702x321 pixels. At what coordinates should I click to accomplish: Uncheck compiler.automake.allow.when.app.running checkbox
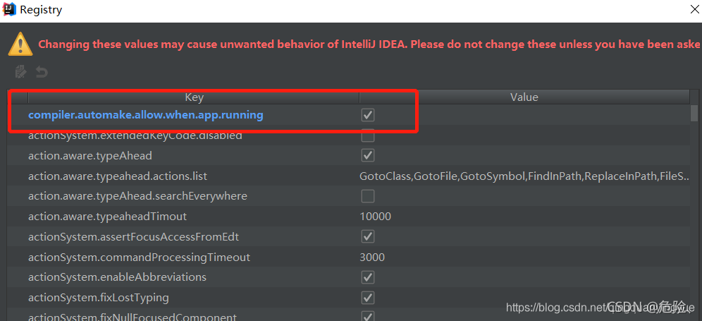(x=368, y=115)
